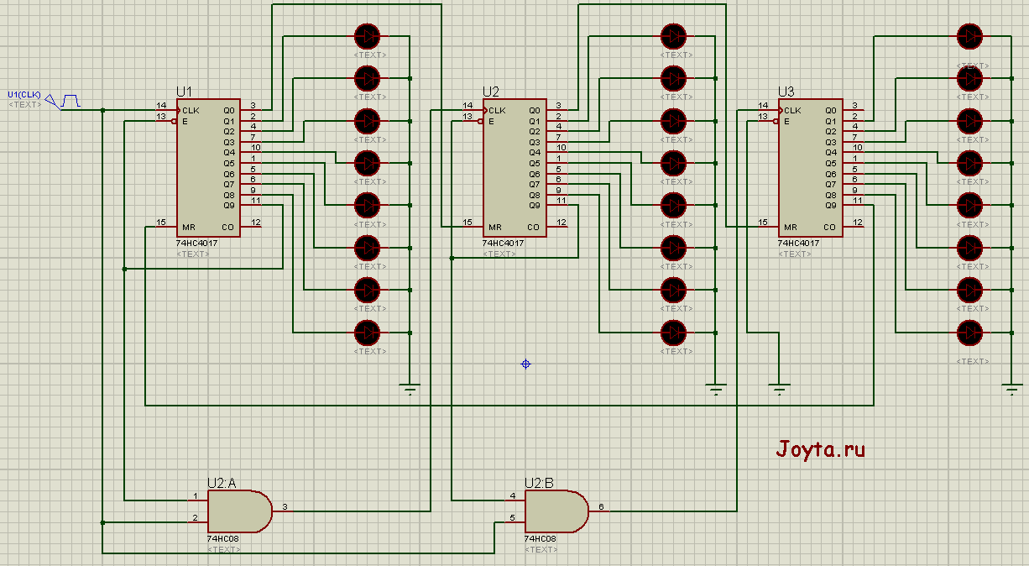Select the bottom LED in U1's column
Image resolution: width=1029 pixels, height=566 pixels.
tap(368, 333)
